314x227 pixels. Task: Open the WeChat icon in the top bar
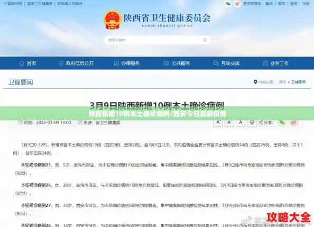coord(228,4)
